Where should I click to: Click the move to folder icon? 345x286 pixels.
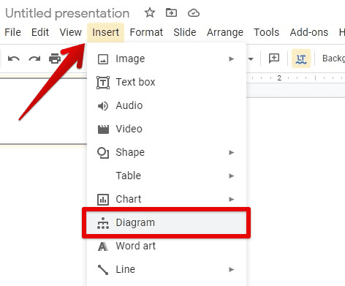pyautogui.click(x=171, y=12)
